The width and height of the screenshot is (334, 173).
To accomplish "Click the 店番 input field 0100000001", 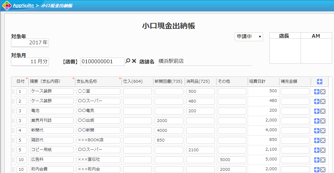I will [x=102, y=62].
